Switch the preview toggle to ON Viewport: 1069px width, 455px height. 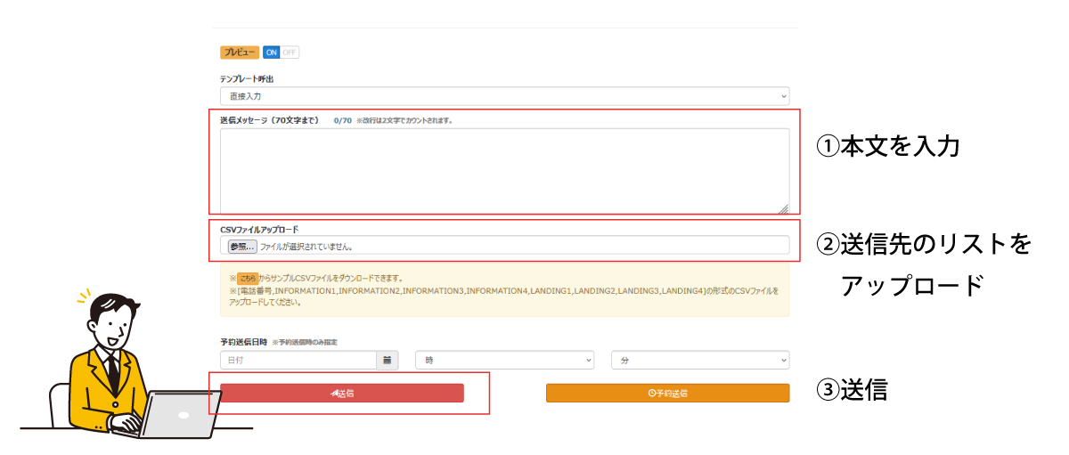[272, 53]
